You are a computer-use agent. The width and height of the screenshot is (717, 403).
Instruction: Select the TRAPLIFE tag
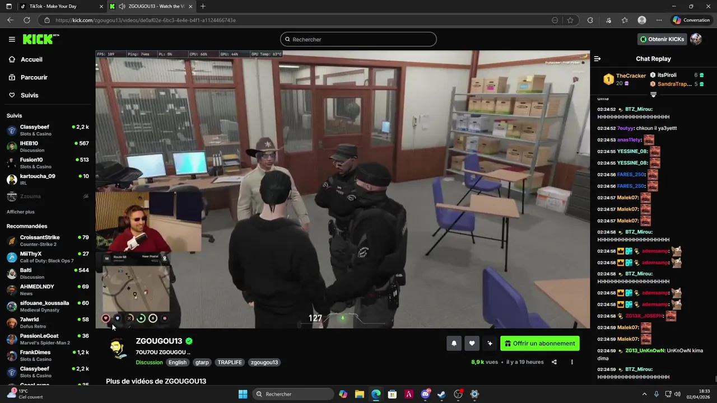tap(230, 362)
